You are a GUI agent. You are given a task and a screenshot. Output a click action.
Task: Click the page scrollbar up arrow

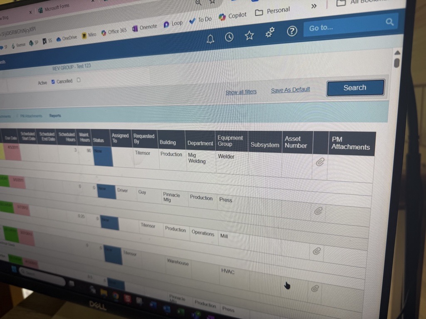pyautogui.click(x=397, y=52)
